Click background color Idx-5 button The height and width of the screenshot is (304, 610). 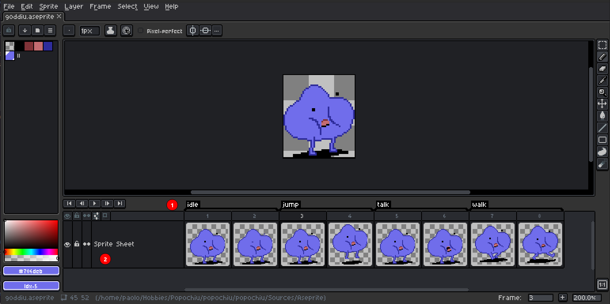(31, 286)
